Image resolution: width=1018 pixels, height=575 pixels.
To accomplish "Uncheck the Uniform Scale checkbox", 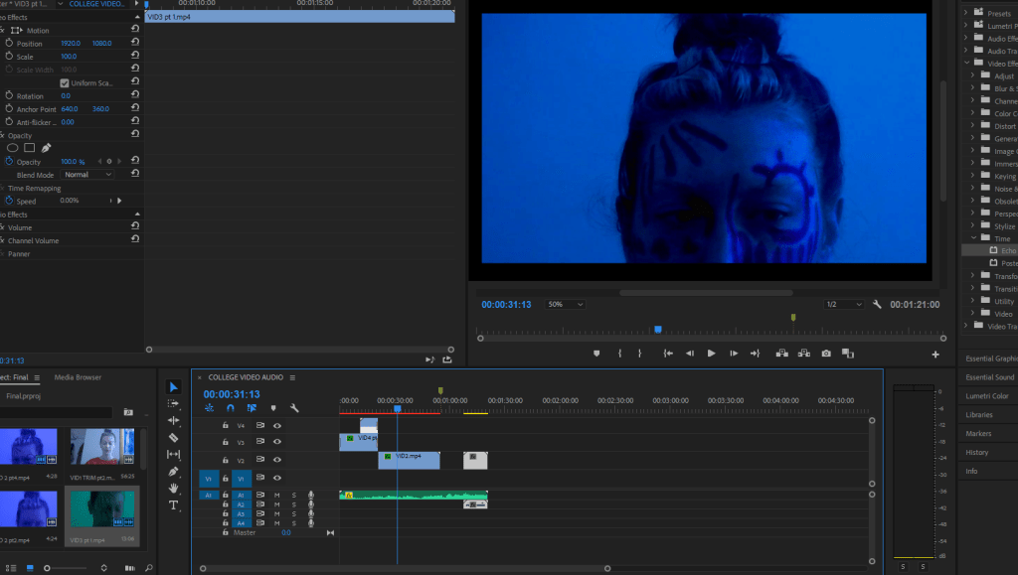I will (65, 82).
